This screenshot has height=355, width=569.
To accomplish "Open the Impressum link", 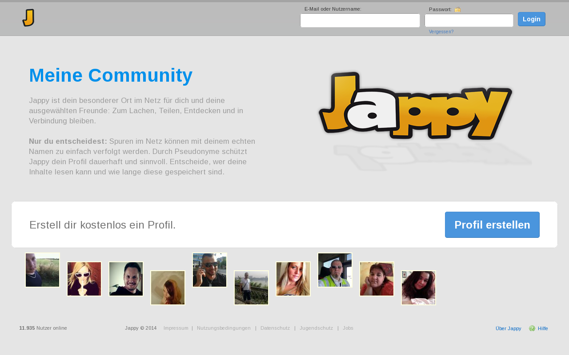I will [176, 328].
